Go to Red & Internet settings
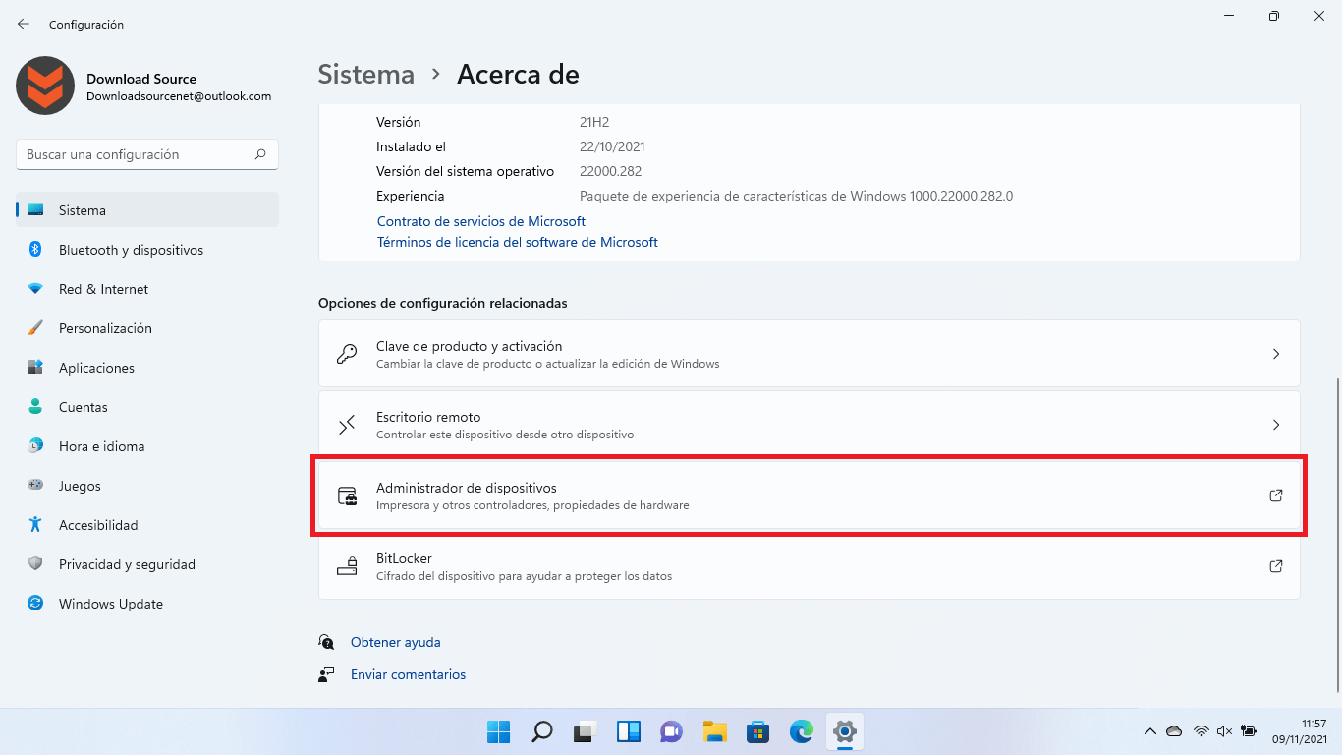Image resolution: width=1342 pixels, height=755 pixels. coord(147,289)
